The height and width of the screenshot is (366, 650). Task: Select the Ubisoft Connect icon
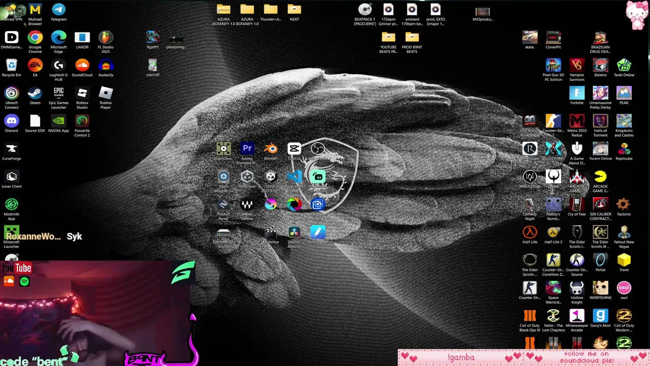coord(11,93)
